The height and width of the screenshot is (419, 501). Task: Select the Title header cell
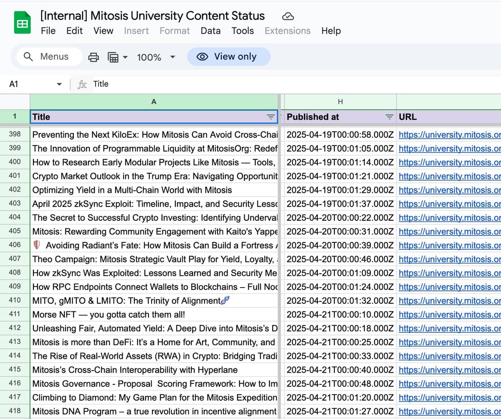pos(154,117)
